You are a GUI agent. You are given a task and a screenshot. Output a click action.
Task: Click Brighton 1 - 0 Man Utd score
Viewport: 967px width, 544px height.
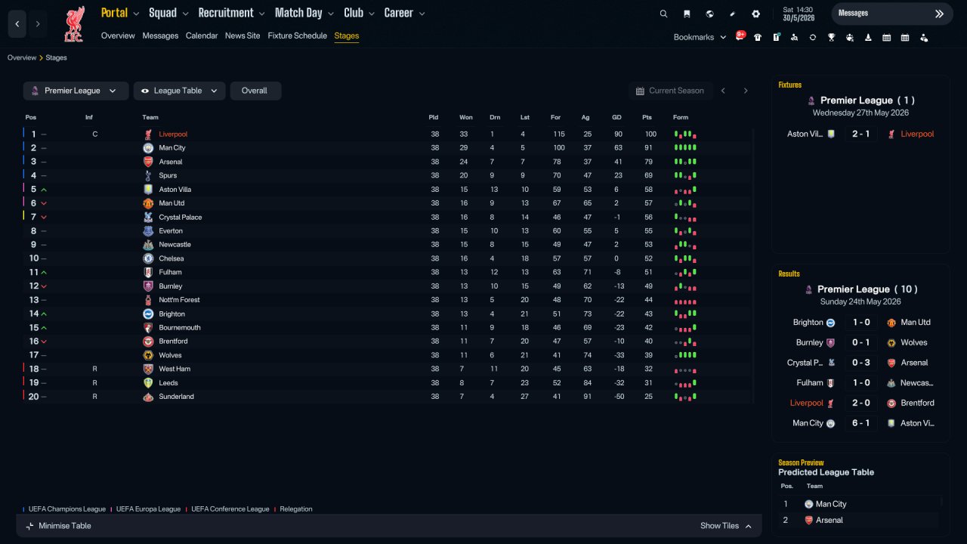pos(861,323)
